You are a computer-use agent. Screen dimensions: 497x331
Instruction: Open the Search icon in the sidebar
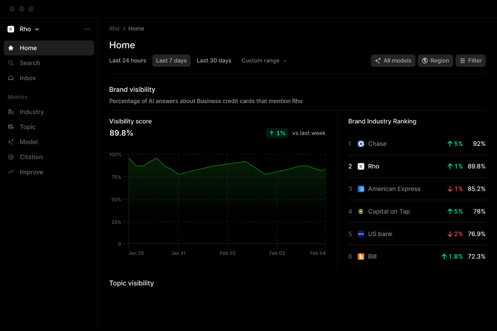10,63
